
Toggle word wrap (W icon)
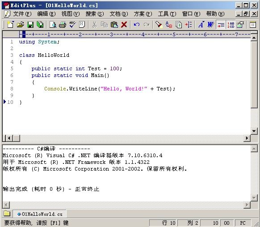click(x=210, y=25)
